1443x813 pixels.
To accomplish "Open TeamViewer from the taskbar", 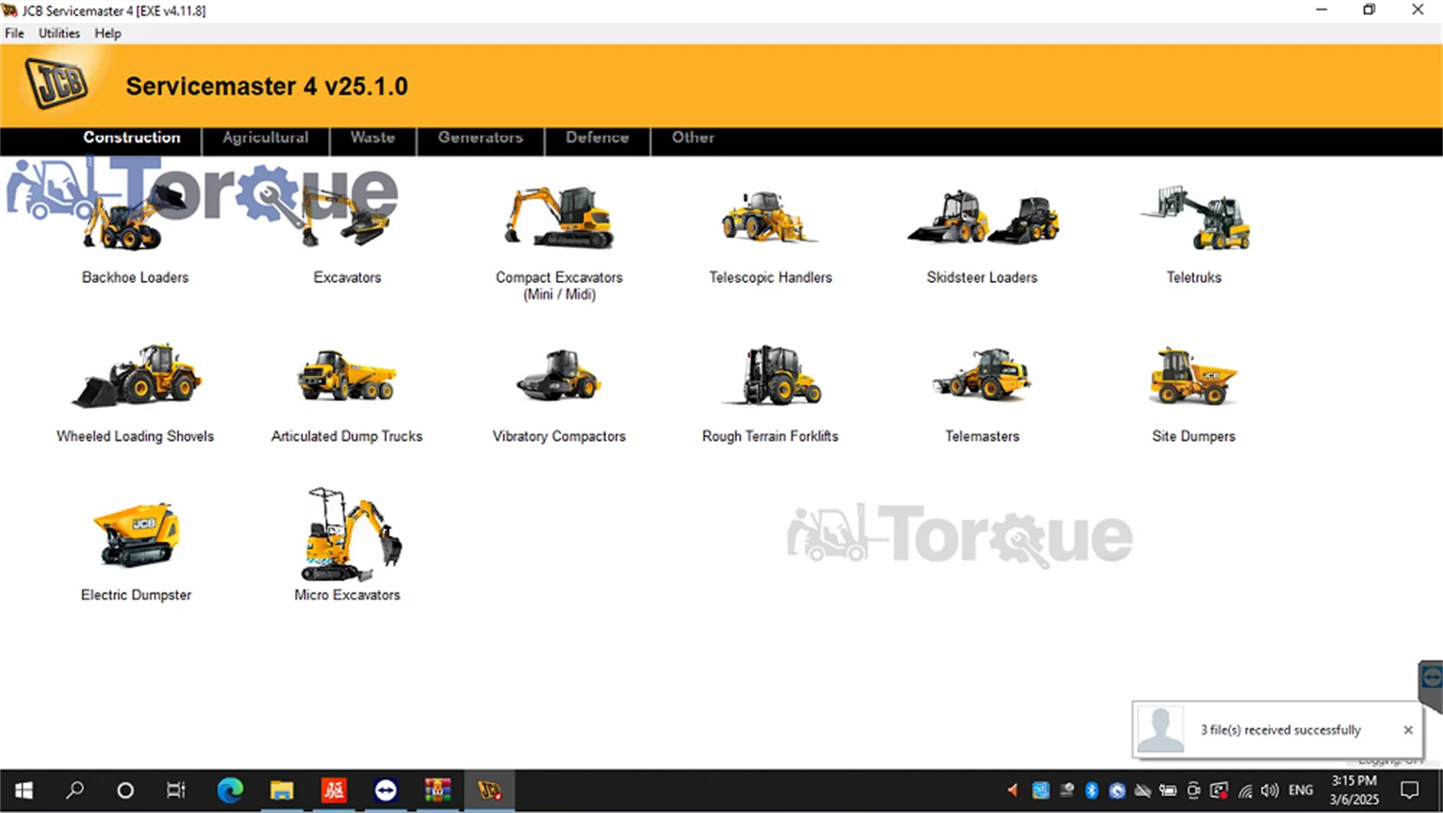I will pos(386,791).
